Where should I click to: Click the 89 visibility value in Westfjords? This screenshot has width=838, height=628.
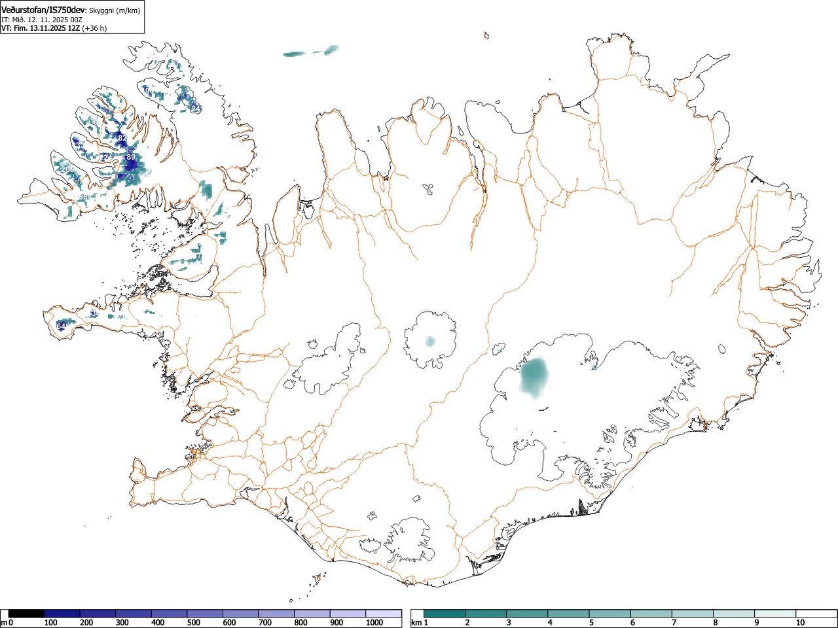[131, 157]
